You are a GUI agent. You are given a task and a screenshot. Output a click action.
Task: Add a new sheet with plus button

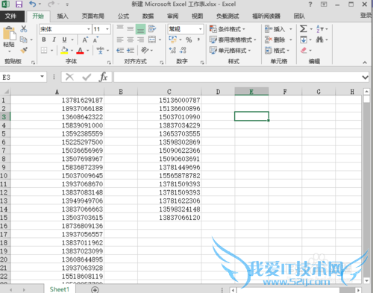(95, 289)
